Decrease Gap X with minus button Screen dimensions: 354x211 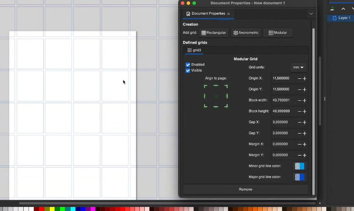point(299,122)
